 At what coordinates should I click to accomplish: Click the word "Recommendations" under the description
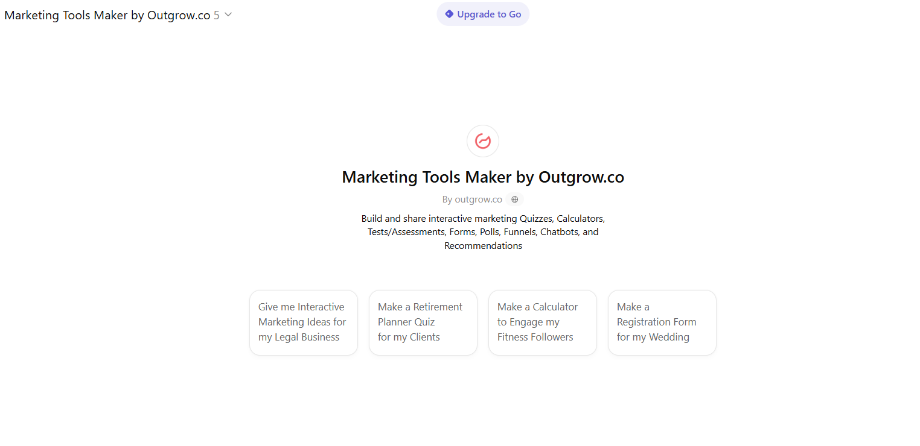pos(483,245)
